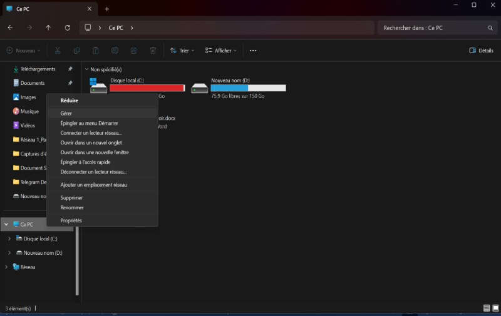Click the Cut scissors icon in toolbar
501x316 pixels.
click(x=58, y=51)
